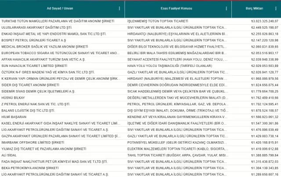Sort by Esas Faaliyet Konusu header

(x=177, y=8)
